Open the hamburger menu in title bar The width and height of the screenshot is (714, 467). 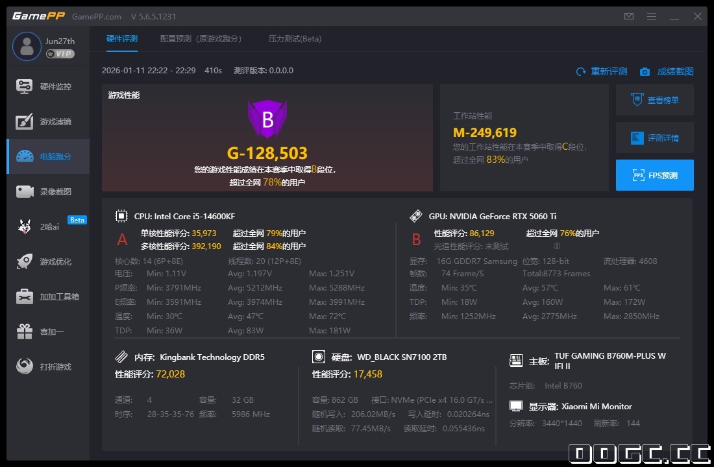tap(651, 16)
